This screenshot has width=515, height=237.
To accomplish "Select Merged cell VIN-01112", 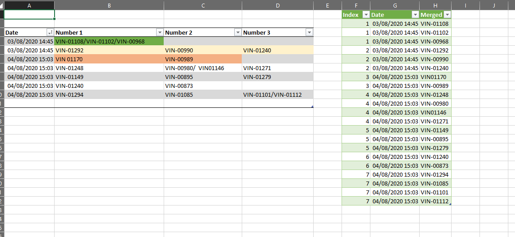I will point(435,201).
